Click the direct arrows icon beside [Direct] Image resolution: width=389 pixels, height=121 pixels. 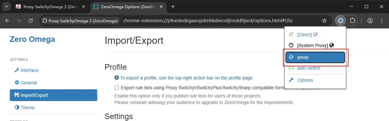click(x=291, y=35)
